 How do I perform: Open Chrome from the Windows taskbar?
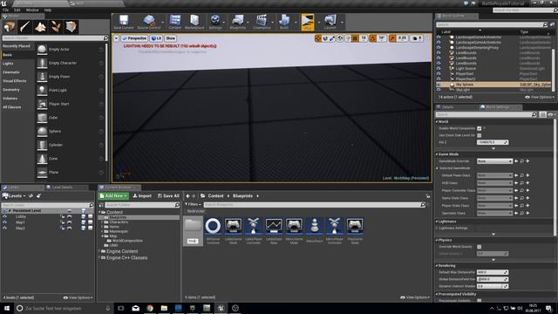pyautogui.click(x=150, y=308)
